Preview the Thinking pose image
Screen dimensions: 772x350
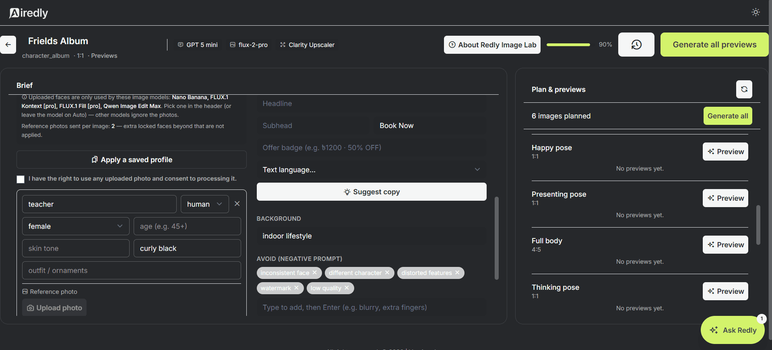pyautogui.click(x=725, y=291)
